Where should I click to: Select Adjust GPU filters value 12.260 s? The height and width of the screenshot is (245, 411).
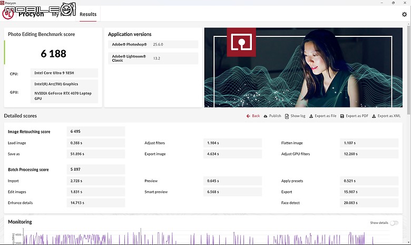click(351, 154)
